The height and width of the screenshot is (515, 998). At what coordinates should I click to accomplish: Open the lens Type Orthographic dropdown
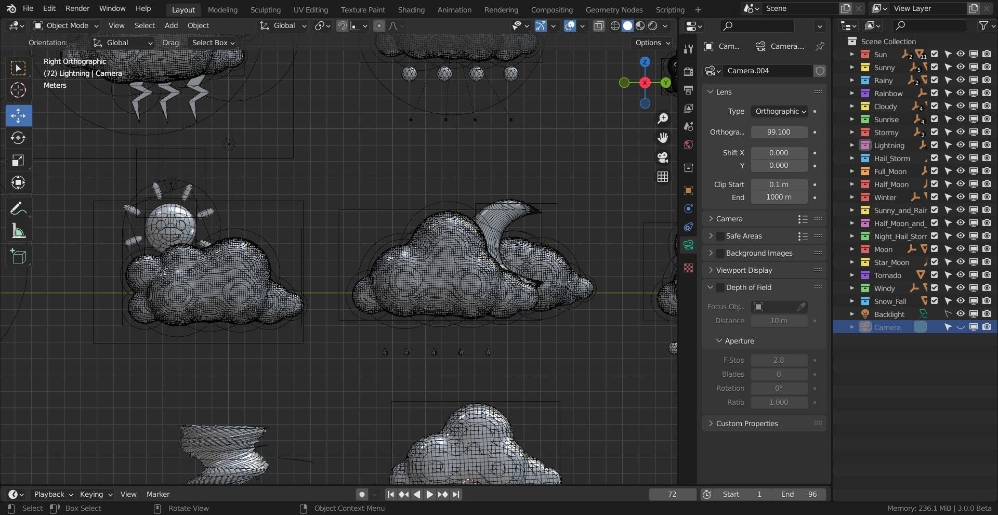tap(780, 111)
